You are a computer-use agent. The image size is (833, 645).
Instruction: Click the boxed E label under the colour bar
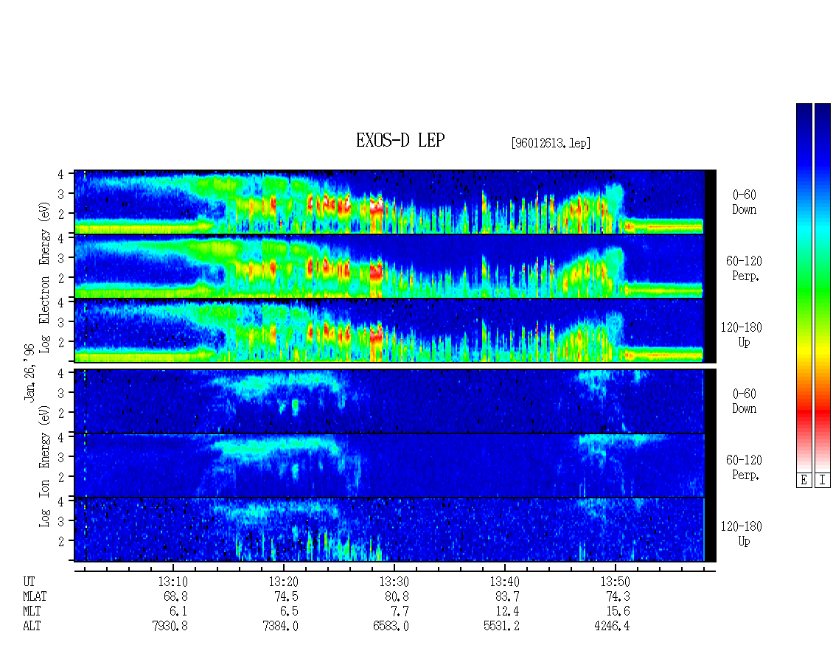[x=804, y=480]
